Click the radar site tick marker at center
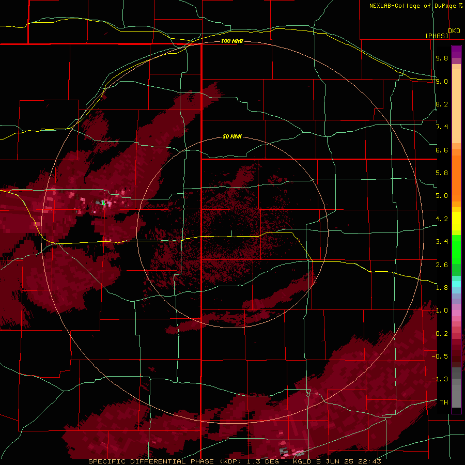This screenshot has width=465, height=465. [x=231, y=234]
